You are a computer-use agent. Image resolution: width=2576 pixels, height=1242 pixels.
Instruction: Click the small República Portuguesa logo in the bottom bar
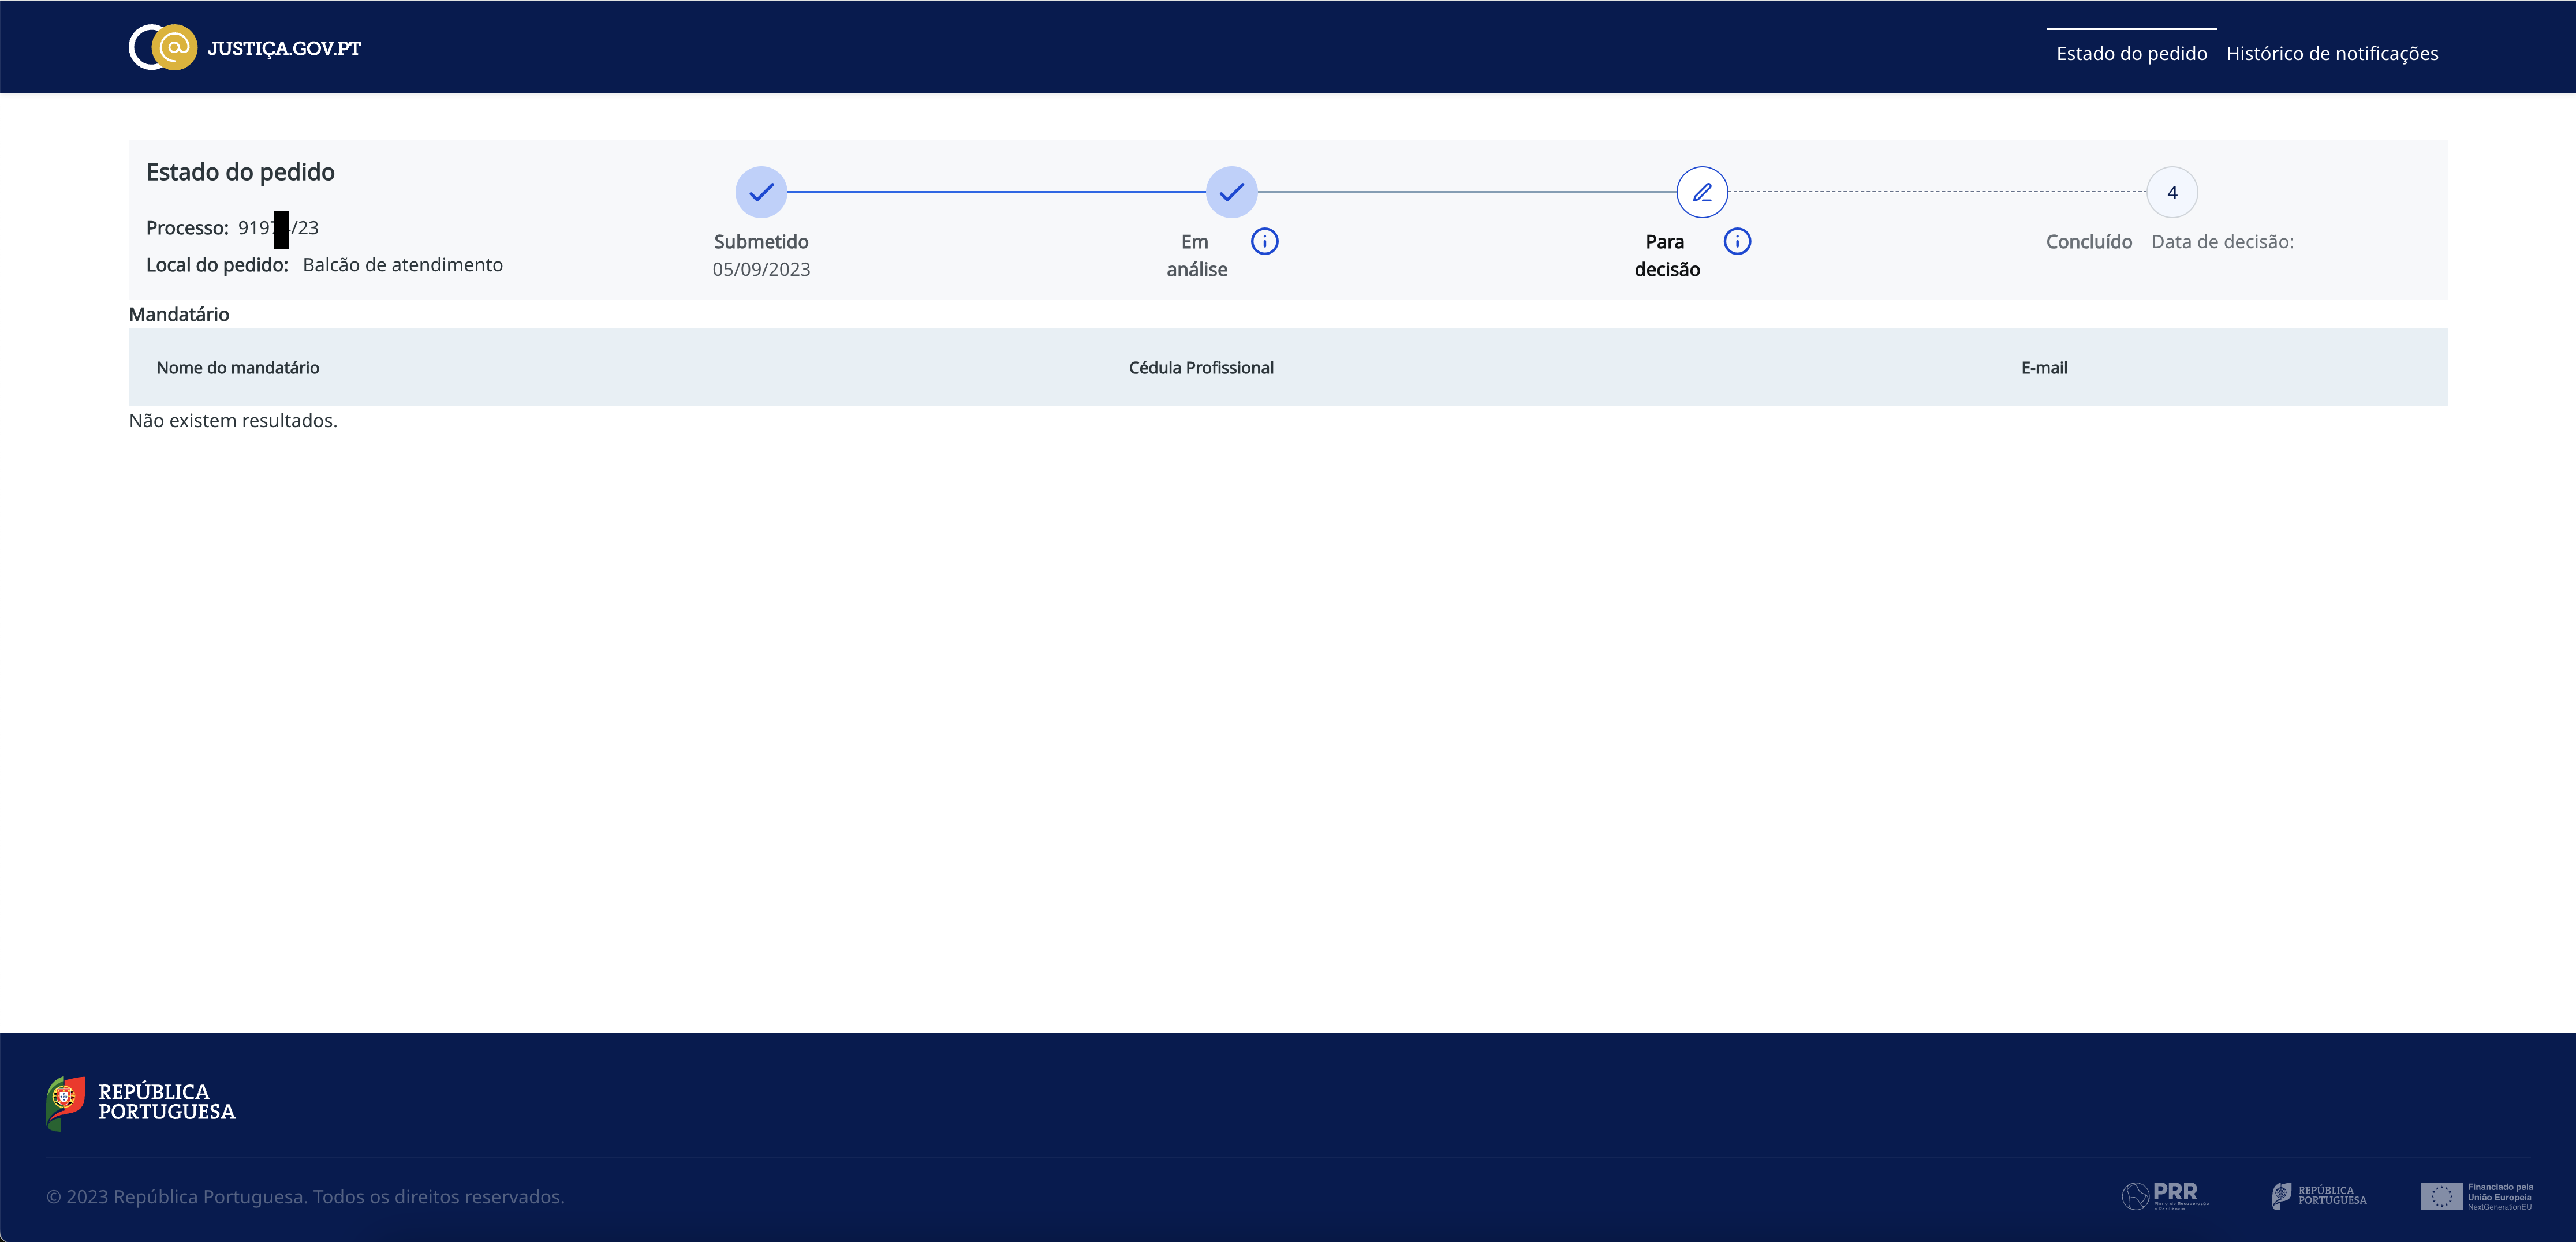point(2319,1195)
